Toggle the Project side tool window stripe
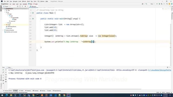Image resolution: width=173 pixels, height=97 pixels. (1, 8)
